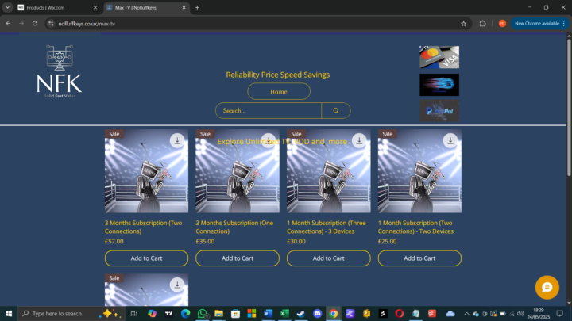This screenshot has width=572, height=321.
Task: Open the Chrome extensions puzzle icon
Action: [x=483, y=23]
